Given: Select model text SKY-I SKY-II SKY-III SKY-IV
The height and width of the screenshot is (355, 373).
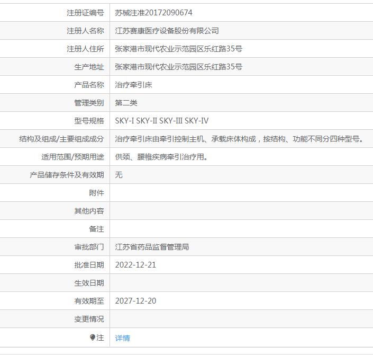Looking at the screenshot, I should (162, 121).
